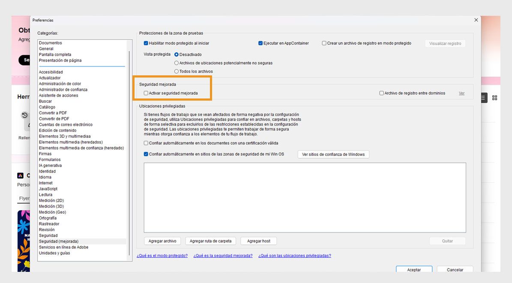Select Idioma category
This screenshot has height=283, width=512.
[x=45, y=177]
